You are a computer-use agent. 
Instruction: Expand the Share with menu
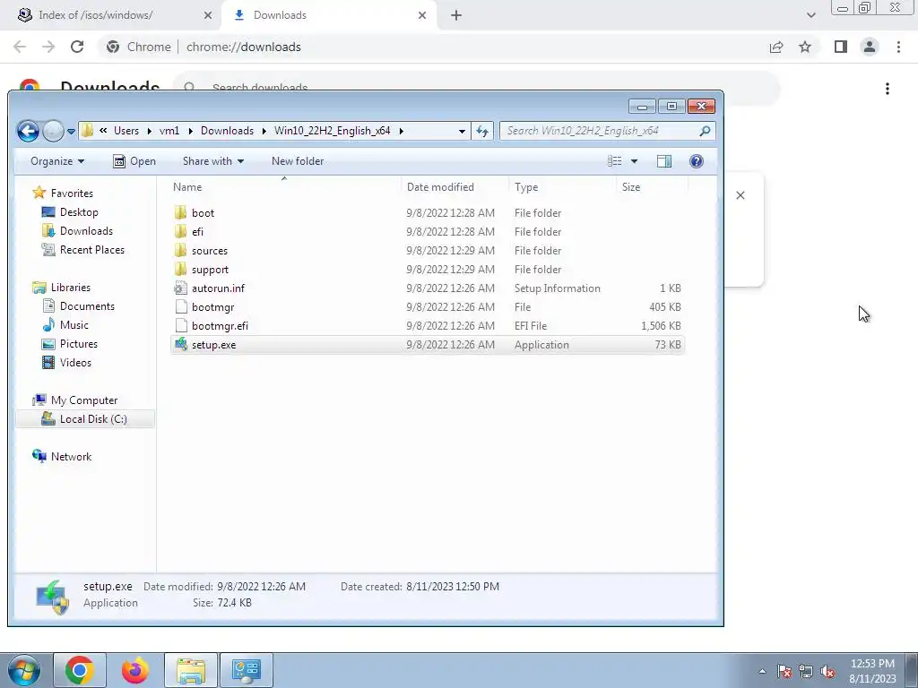tap(213, 161)
